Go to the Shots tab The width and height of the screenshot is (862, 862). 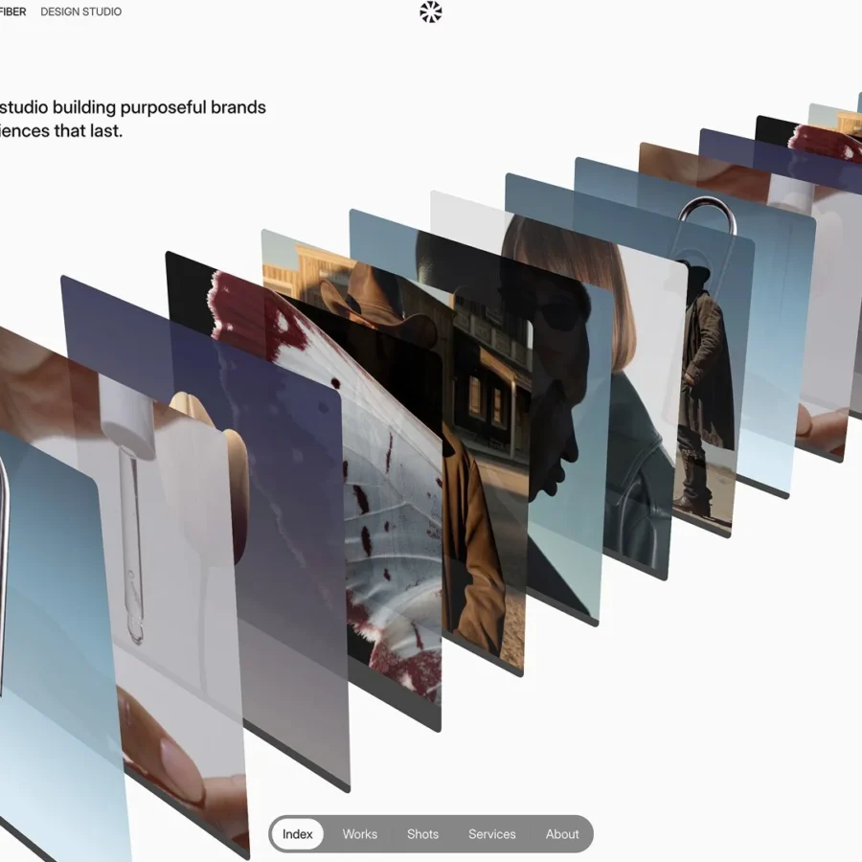click(x=422, y=833)
